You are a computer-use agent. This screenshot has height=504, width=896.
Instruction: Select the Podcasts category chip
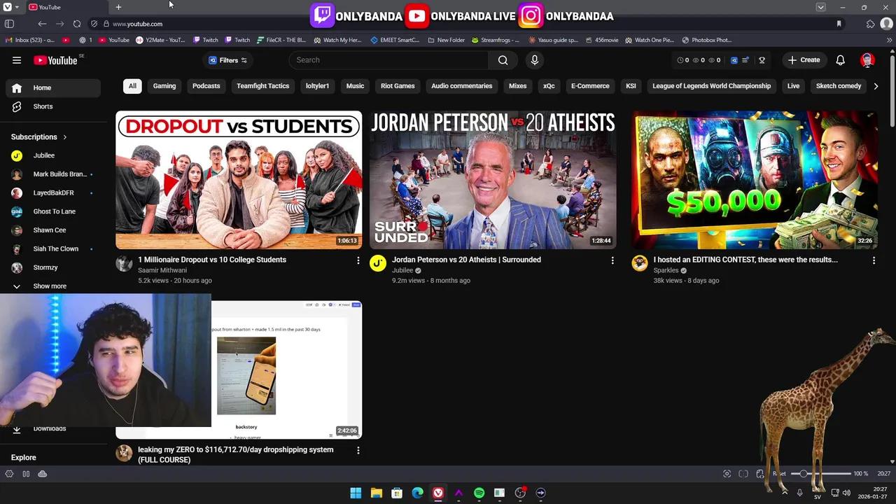tap(206, 85)
